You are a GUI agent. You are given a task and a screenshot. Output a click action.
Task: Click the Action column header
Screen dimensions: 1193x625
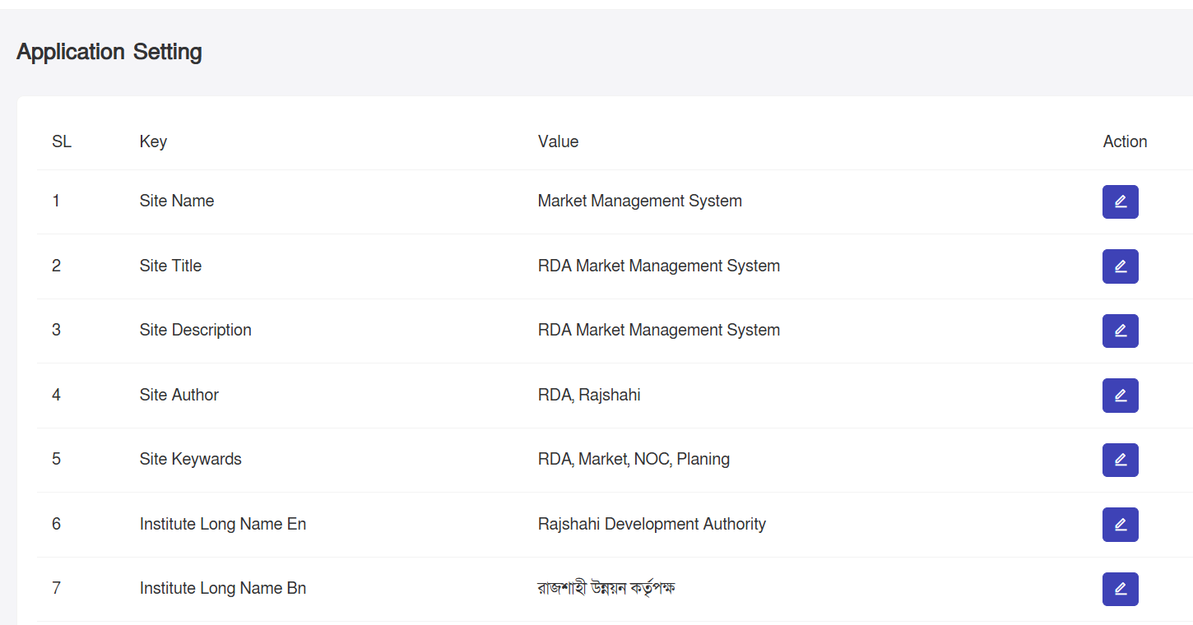(1125, 141)
